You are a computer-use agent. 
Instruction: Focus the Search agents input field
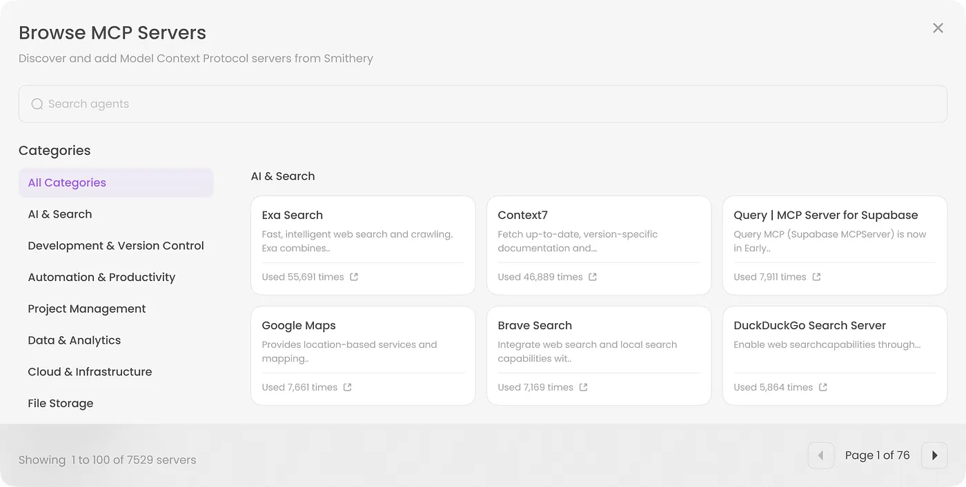[483, 104]
